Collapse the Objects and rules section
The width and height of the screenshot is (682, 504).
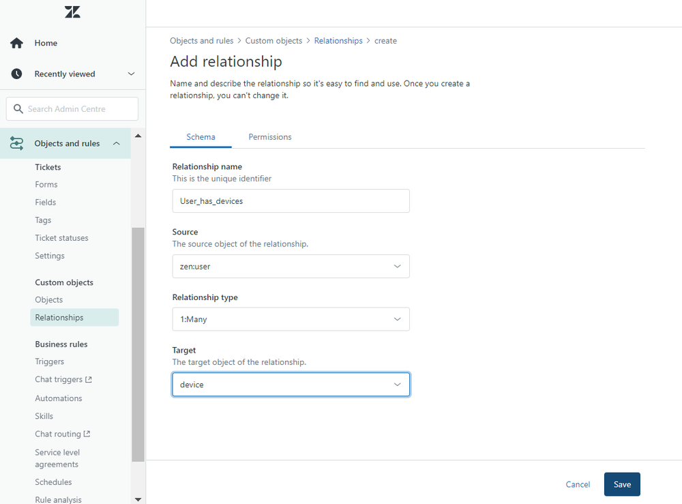(x=116, y=143)
